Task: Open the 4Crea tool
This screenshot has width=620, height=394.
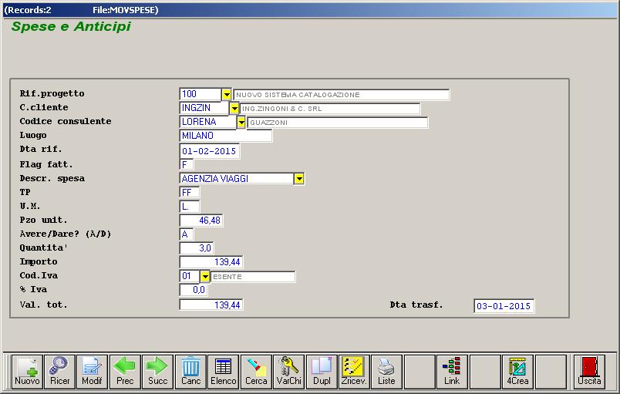Action: coord(517,372)
